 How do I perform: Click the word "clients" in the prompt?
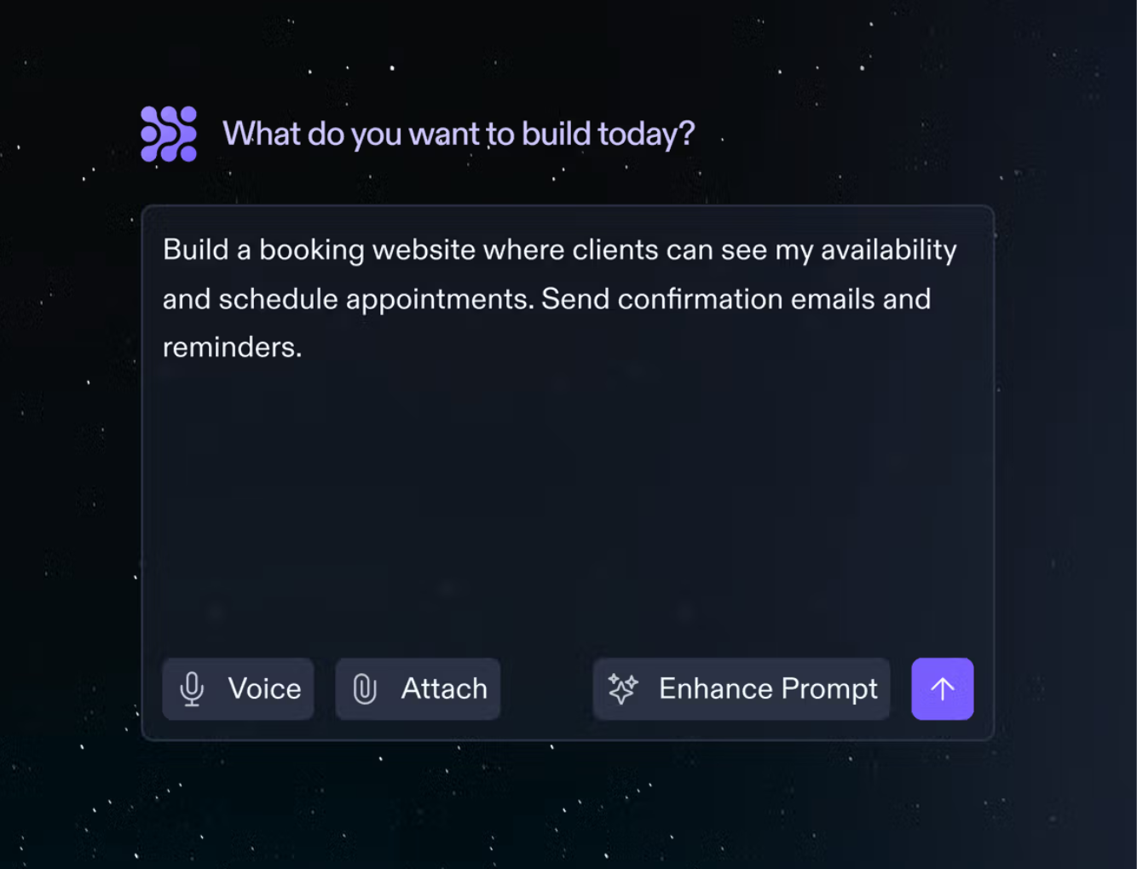point(615,250)
